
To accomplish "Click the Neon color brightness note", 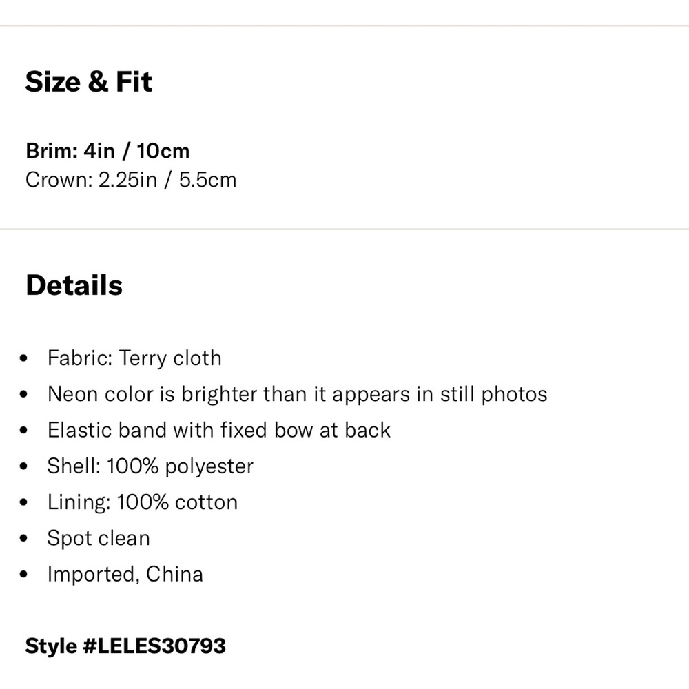I will pyautogui.click(x=297, y=394).
